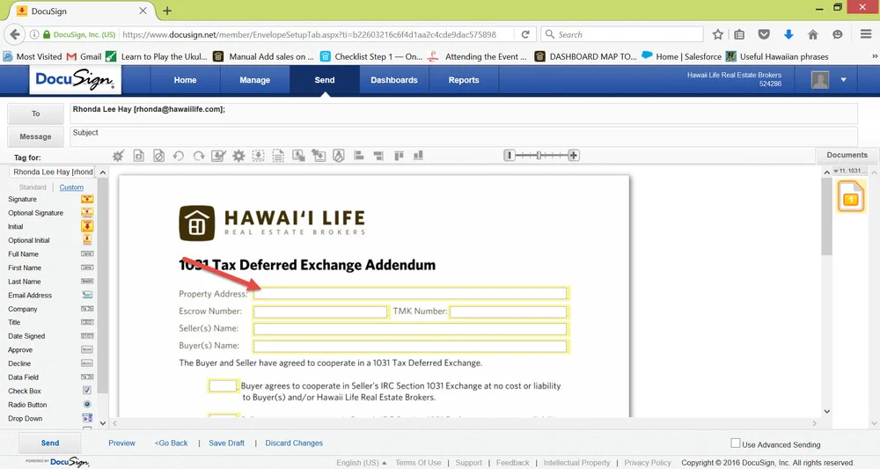Click the document area scroll-down arrow
Viewport: 880px width, 469px height.
click(826, 411)
